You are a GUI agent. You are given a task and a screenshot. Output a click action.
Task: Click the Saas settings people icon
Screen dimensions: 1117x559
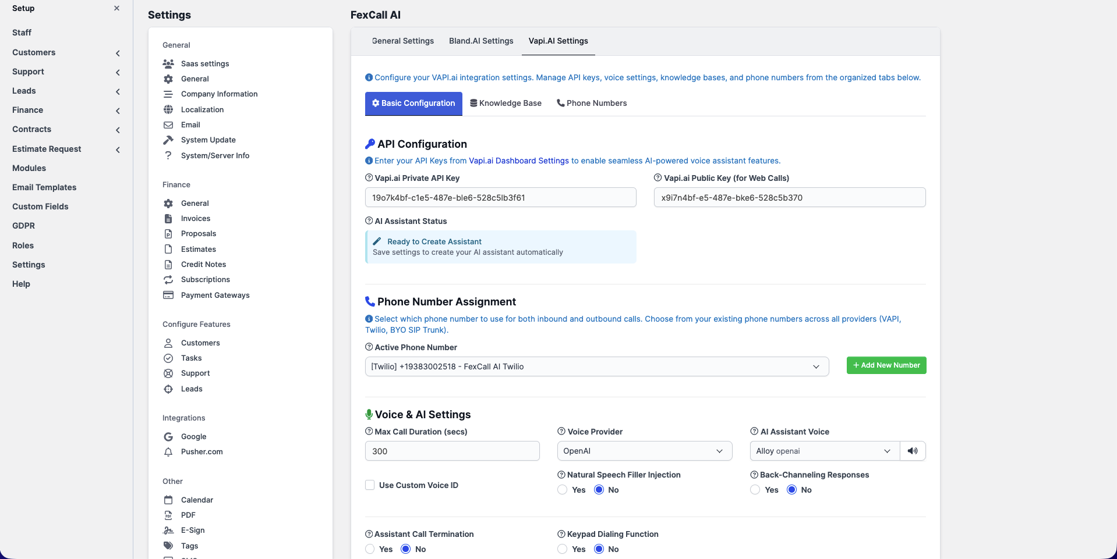pyautogui.click(x=168, y=63)
